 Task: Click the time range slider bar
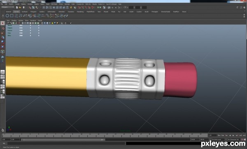[x=63, y=140]
